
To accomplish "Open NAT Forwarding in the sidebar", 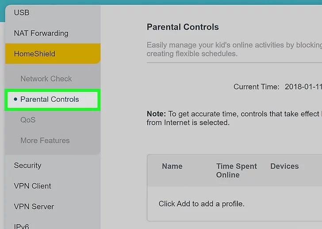I will (x=41, y=33).
